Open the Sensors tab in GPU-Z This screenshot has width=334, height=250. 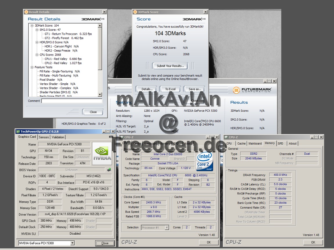(x=44, y=137)
